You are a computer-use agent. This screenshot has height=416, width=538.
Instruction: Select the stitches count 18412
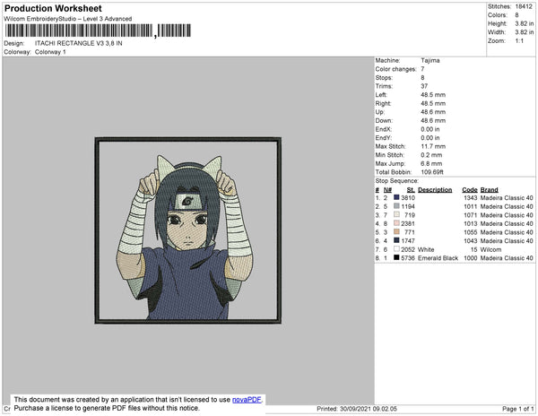524,6
